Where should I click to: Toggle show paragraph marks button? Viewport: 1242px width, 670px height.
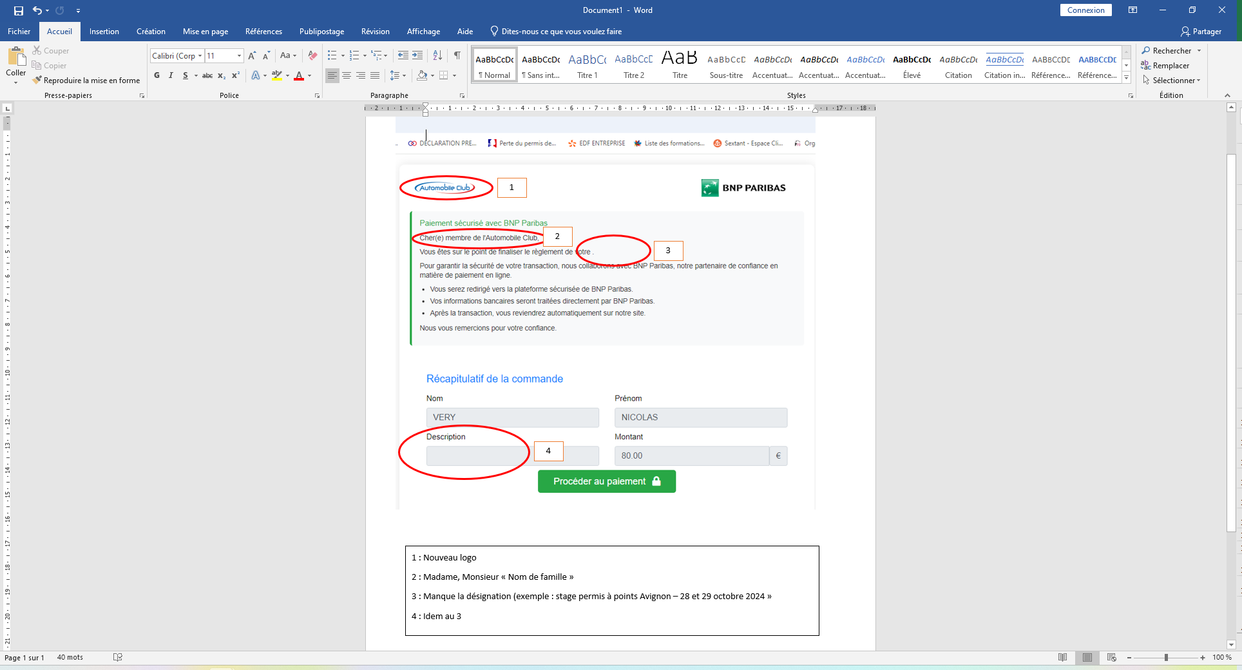[457, 55]
